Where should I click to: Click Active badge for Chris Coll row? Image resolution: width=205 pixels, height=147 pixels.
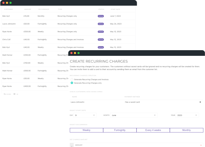coord(101,40)
